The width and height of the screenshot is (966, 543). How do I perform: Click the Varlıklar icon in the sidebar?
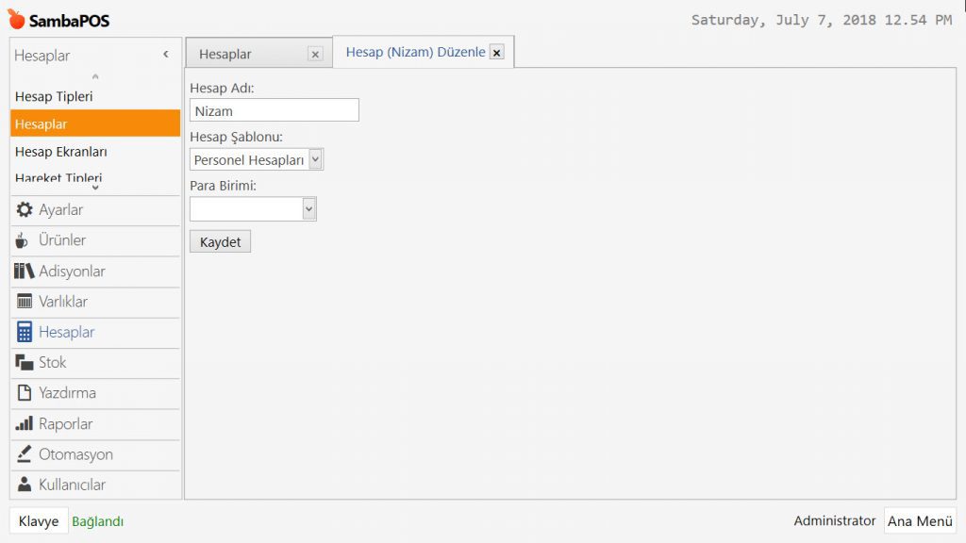(25, 302)
